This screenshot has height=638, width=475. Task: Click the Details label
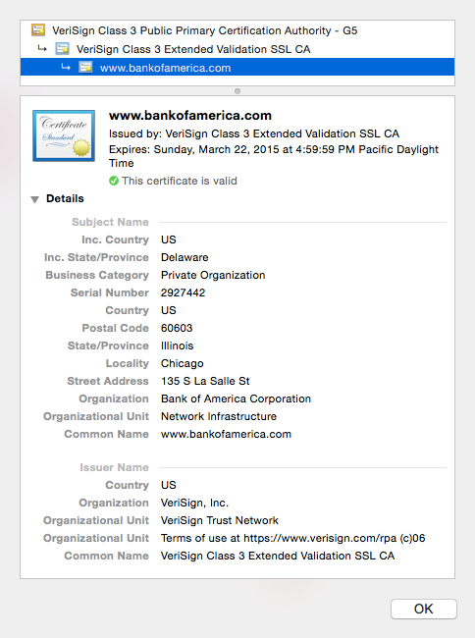(65, 198)
